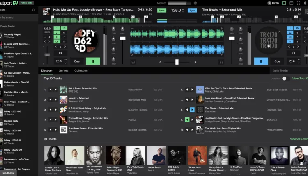The image size is (308, 176).
Task: Decrease left deck tempo with minus
Action: 45,37
